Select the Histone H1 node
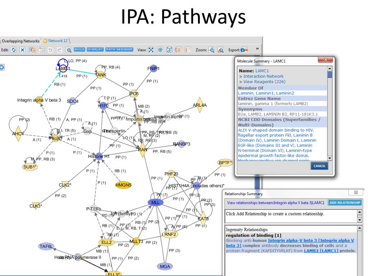Viewport: 368px width, 276px height. pyautogui.click(x=99, y=156)
